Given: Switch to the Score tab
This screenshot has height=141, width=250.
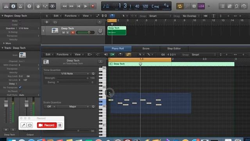Looking at the screenshot, I should [x=146, y=49].
